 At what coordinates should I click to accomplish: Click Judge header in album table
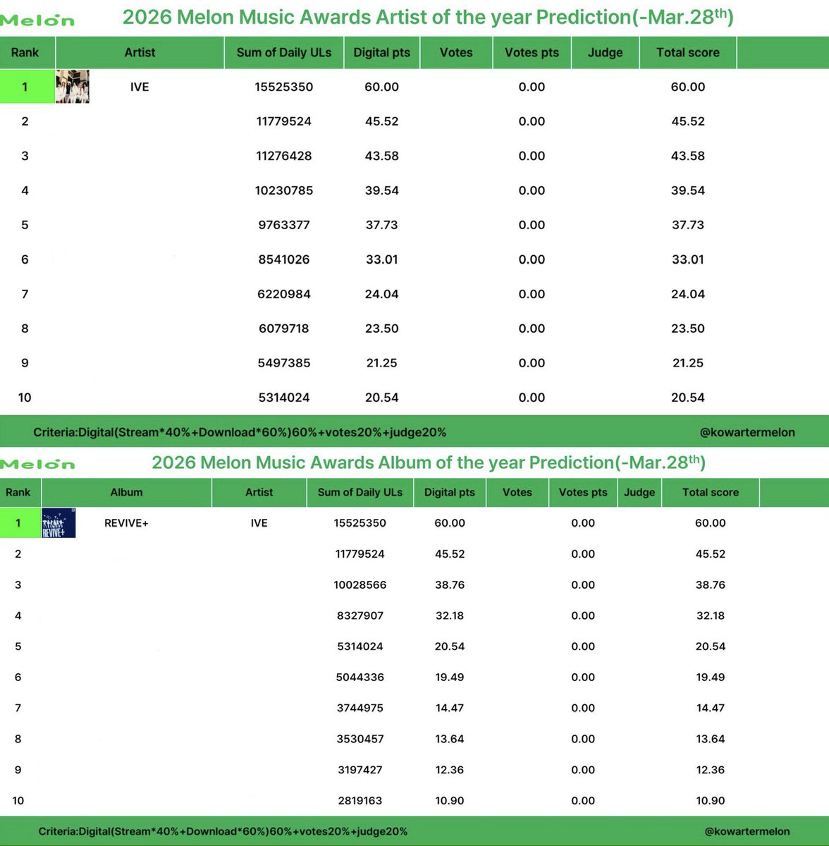(639, 492)
